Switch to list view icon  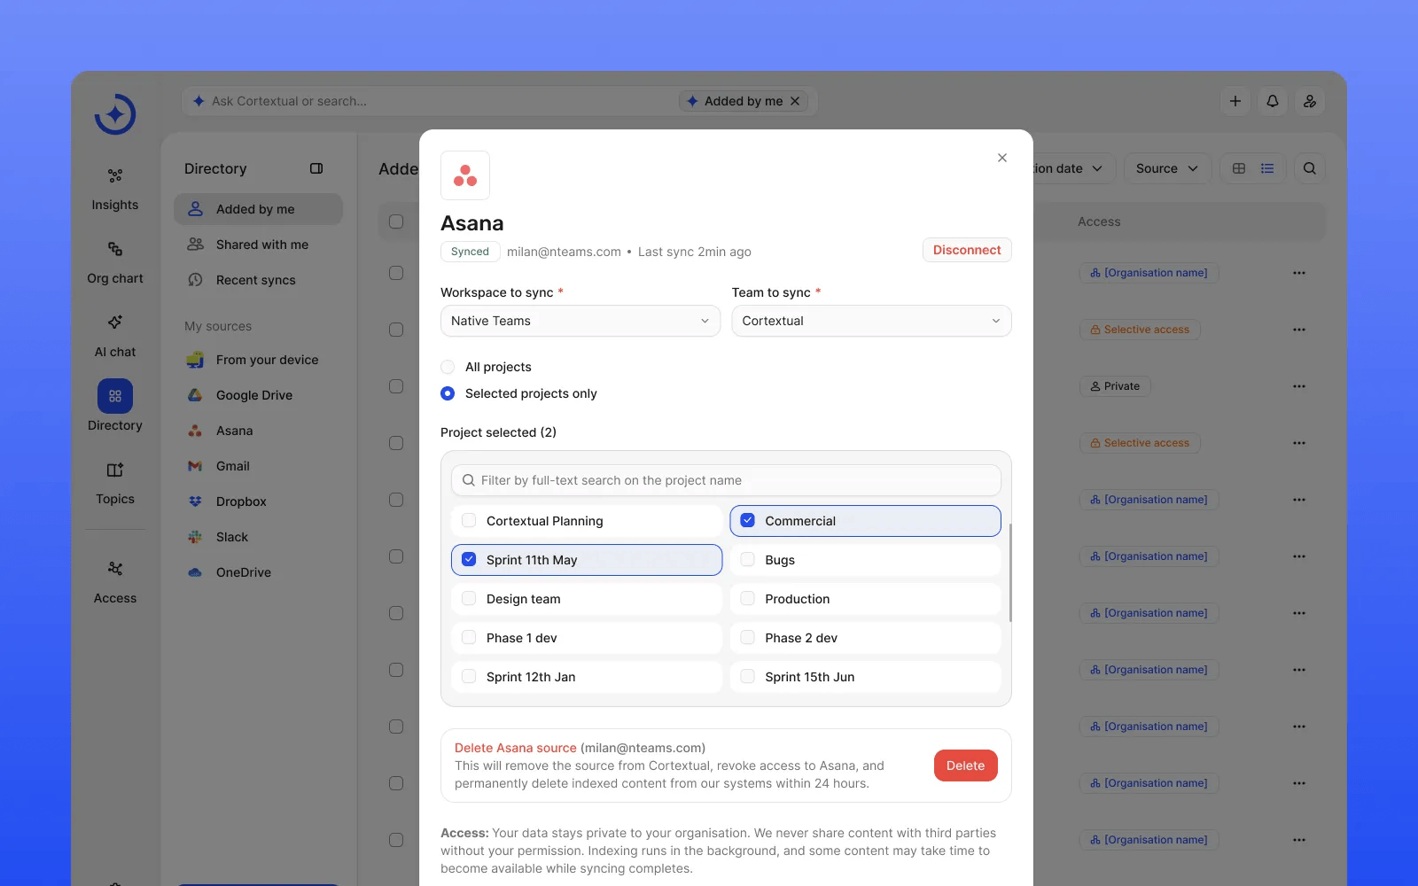click(x=1267, y=168)
